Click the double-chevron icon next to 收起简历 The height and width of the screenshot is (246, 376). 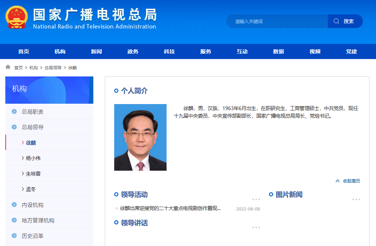pyautogui.click(x=338, y=181)
